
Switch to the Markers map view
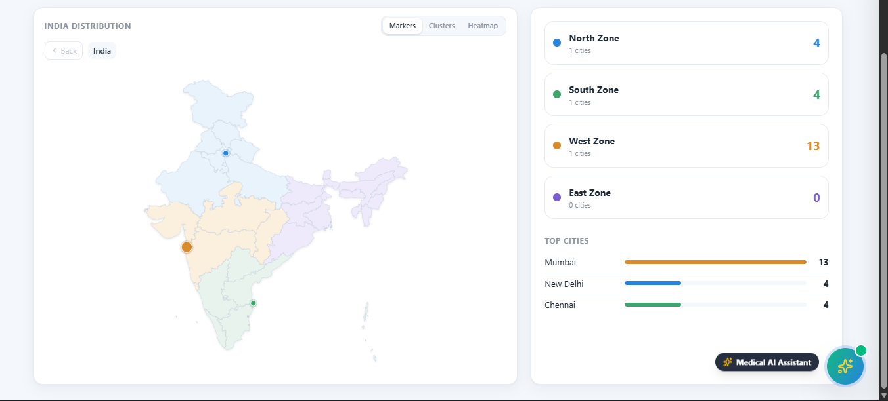[402, 26]
